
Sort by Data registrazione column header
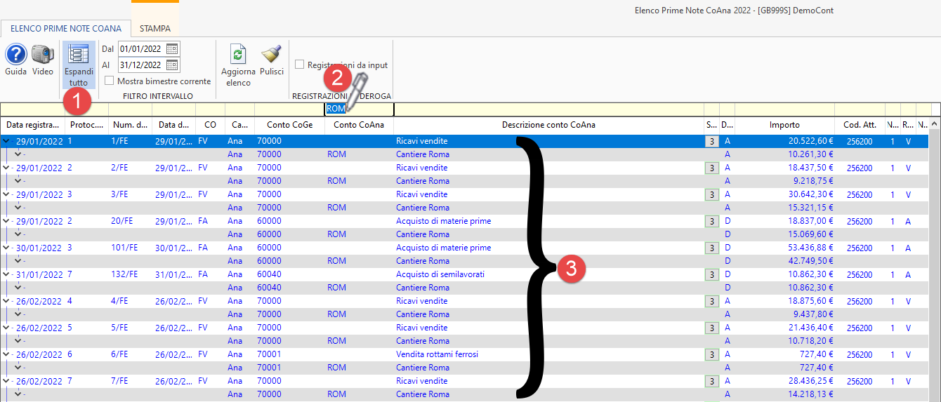tap(32, 125)
